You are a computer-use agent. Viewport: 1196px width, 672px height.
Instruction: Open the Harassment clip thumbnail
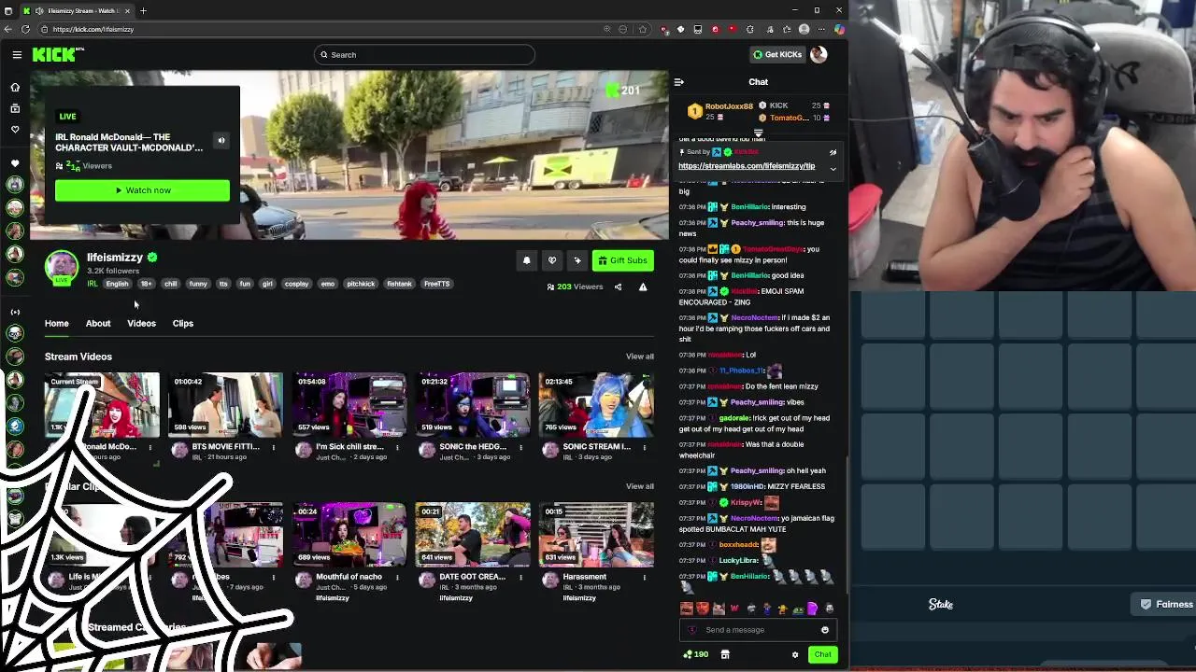[x=596, y=535]
